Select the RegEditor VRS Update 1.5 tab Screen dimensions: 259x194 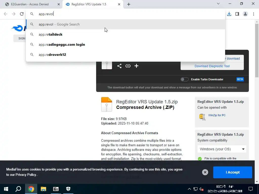[89, 4]
